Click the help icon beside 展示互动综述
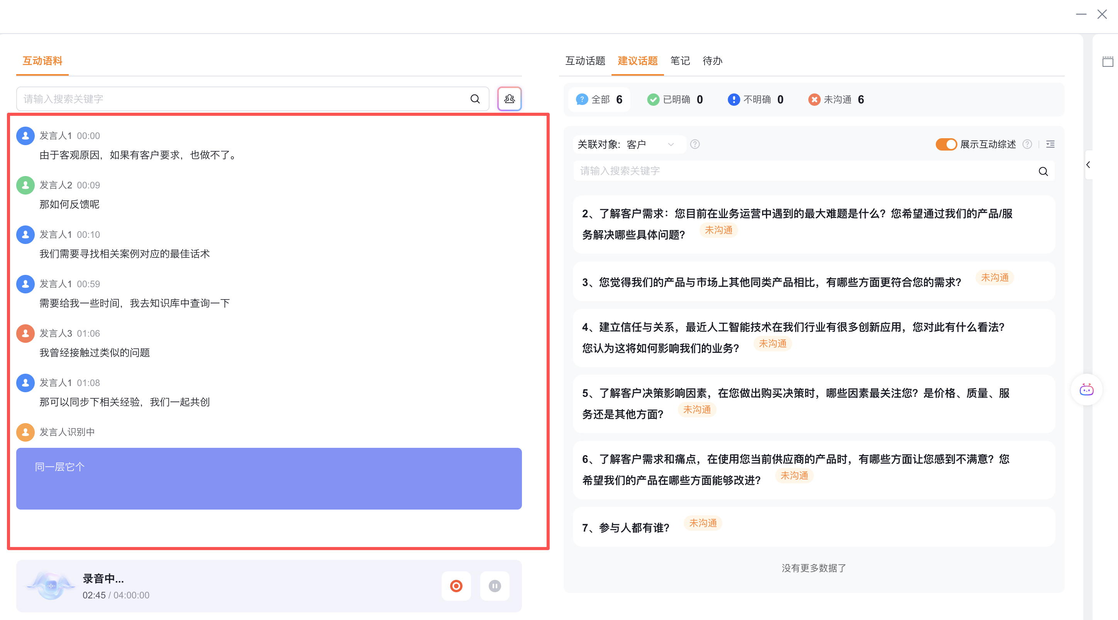The image size is (1118, 620). point(1027,144)
